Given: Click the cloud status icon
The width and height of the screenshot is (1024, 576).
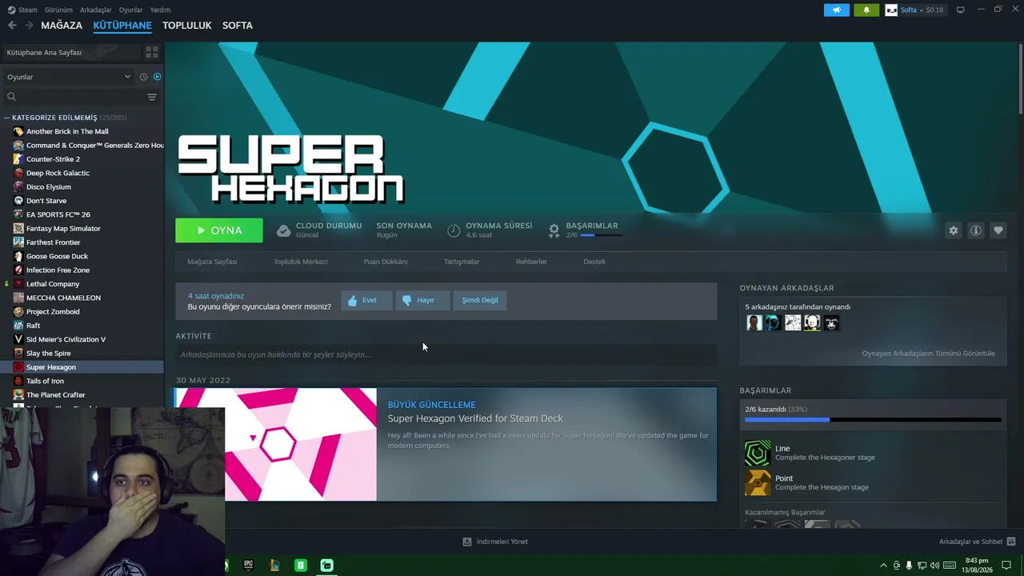Looking at the screenshot, I should coord(283,230).
